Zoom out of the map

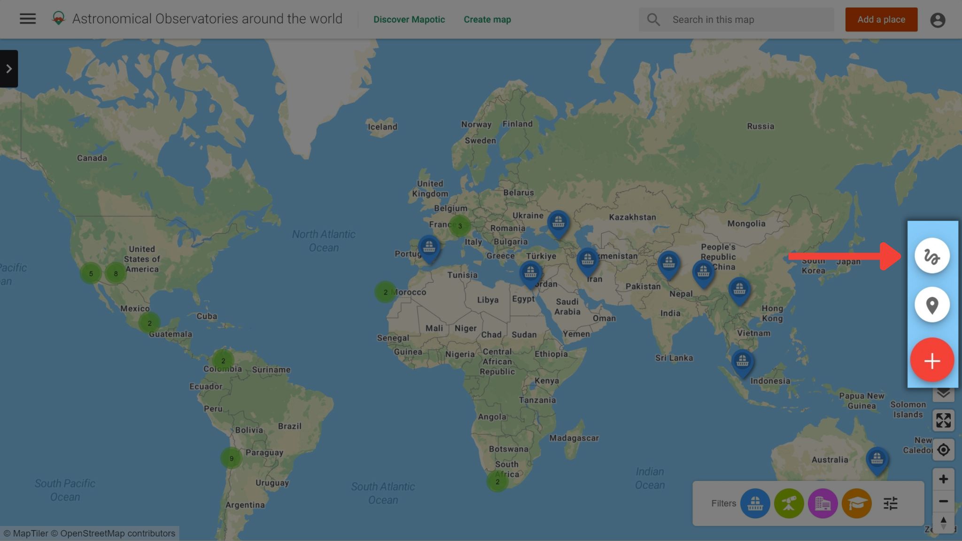coord(943,501)
